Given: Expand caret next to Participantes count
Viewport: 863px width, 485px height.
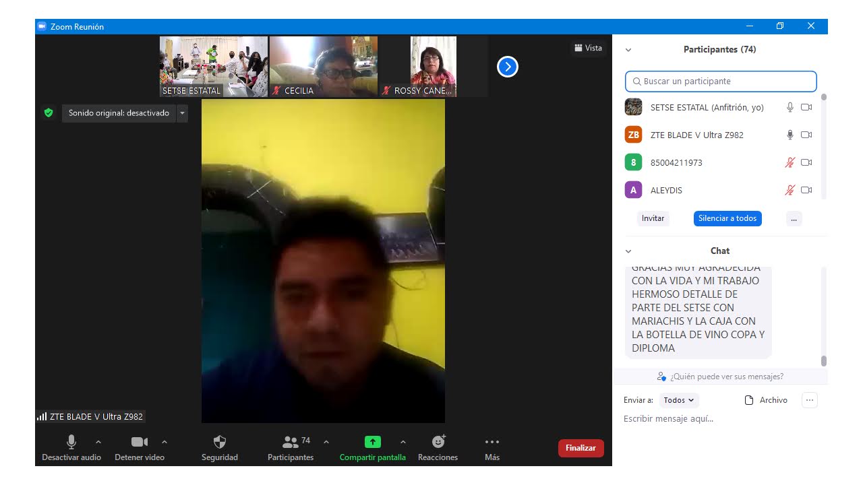Looking at the screenshot, I should pyautogui.click(x=326, y=442).
